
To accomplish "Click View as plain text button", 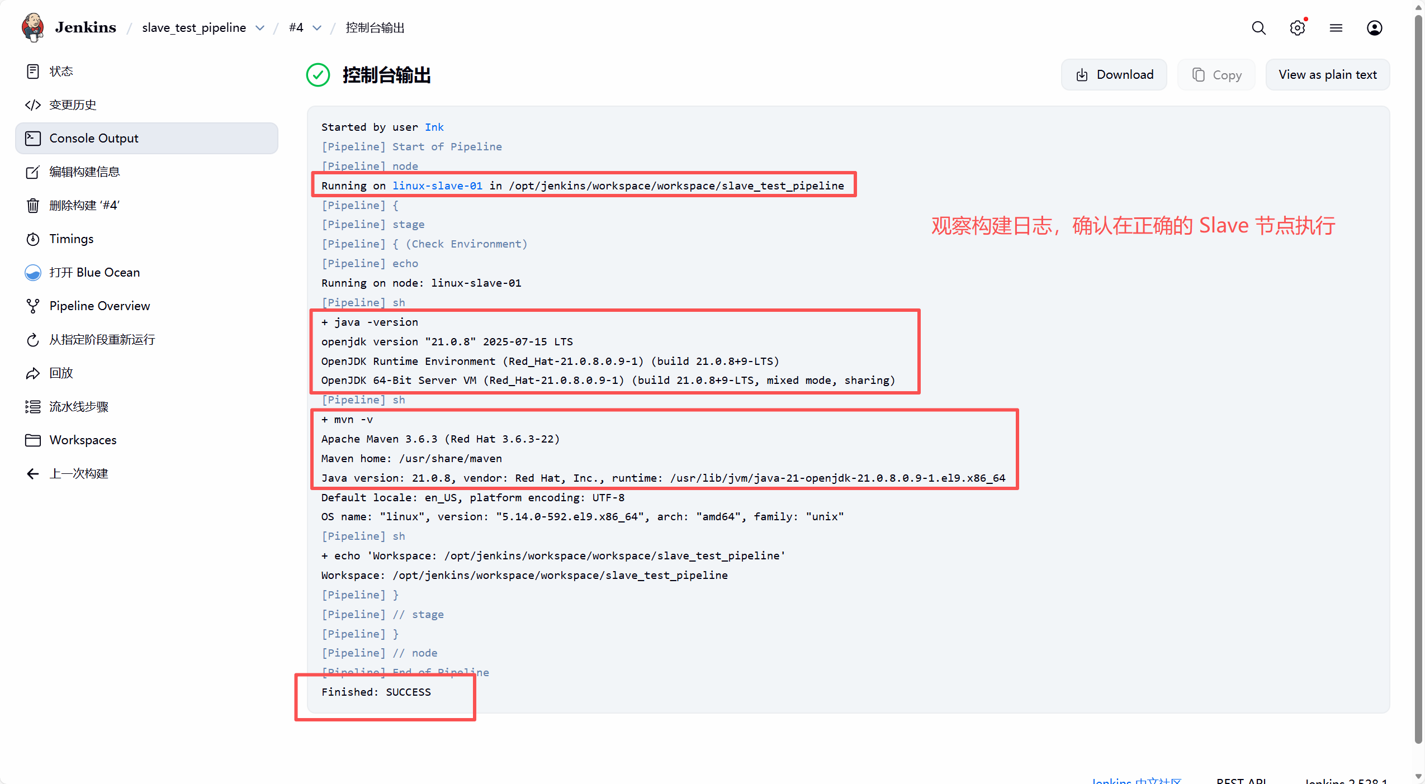I will coord(1327,75).
